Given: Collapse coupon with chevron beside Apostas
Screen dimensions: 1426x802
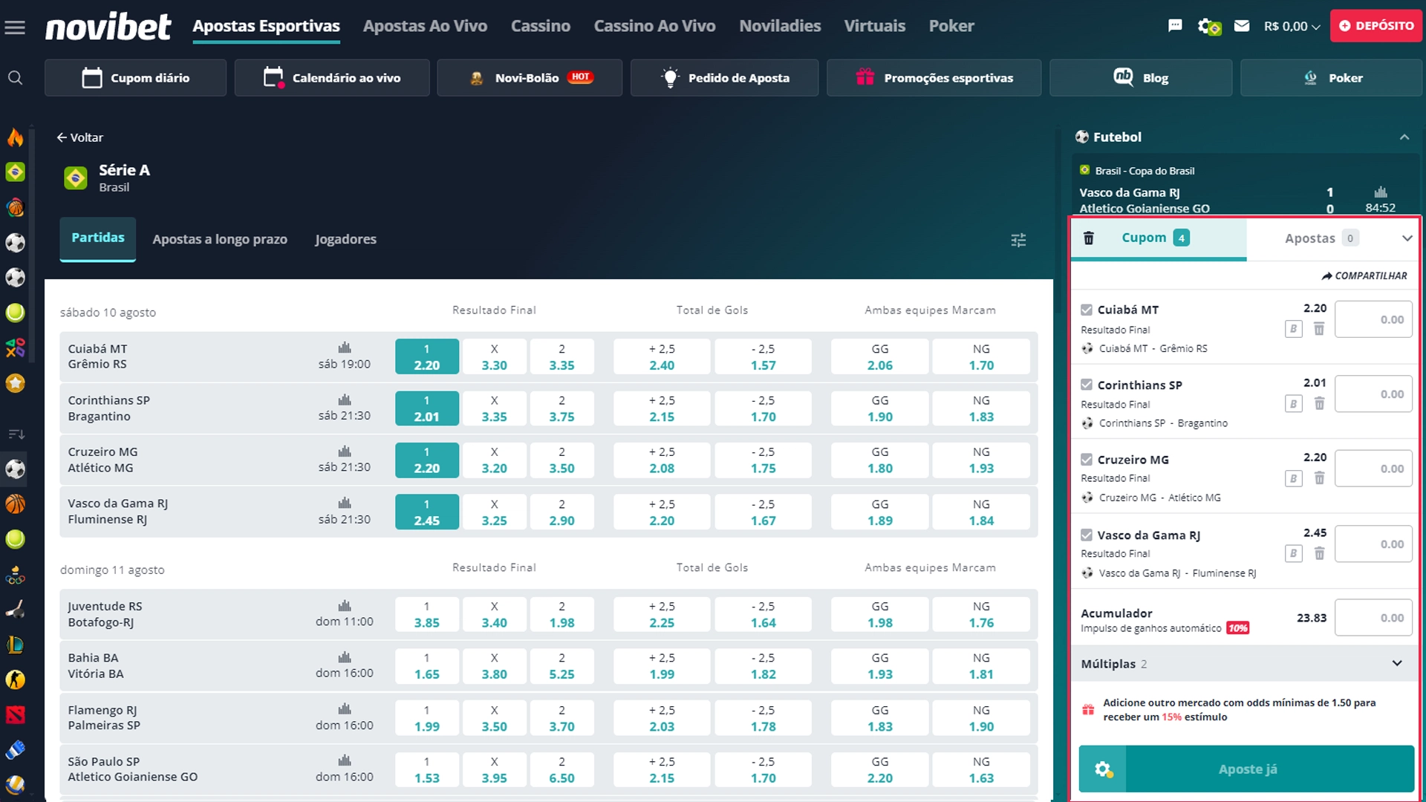Looking at the screenshot, I should tap(1407, 238).
